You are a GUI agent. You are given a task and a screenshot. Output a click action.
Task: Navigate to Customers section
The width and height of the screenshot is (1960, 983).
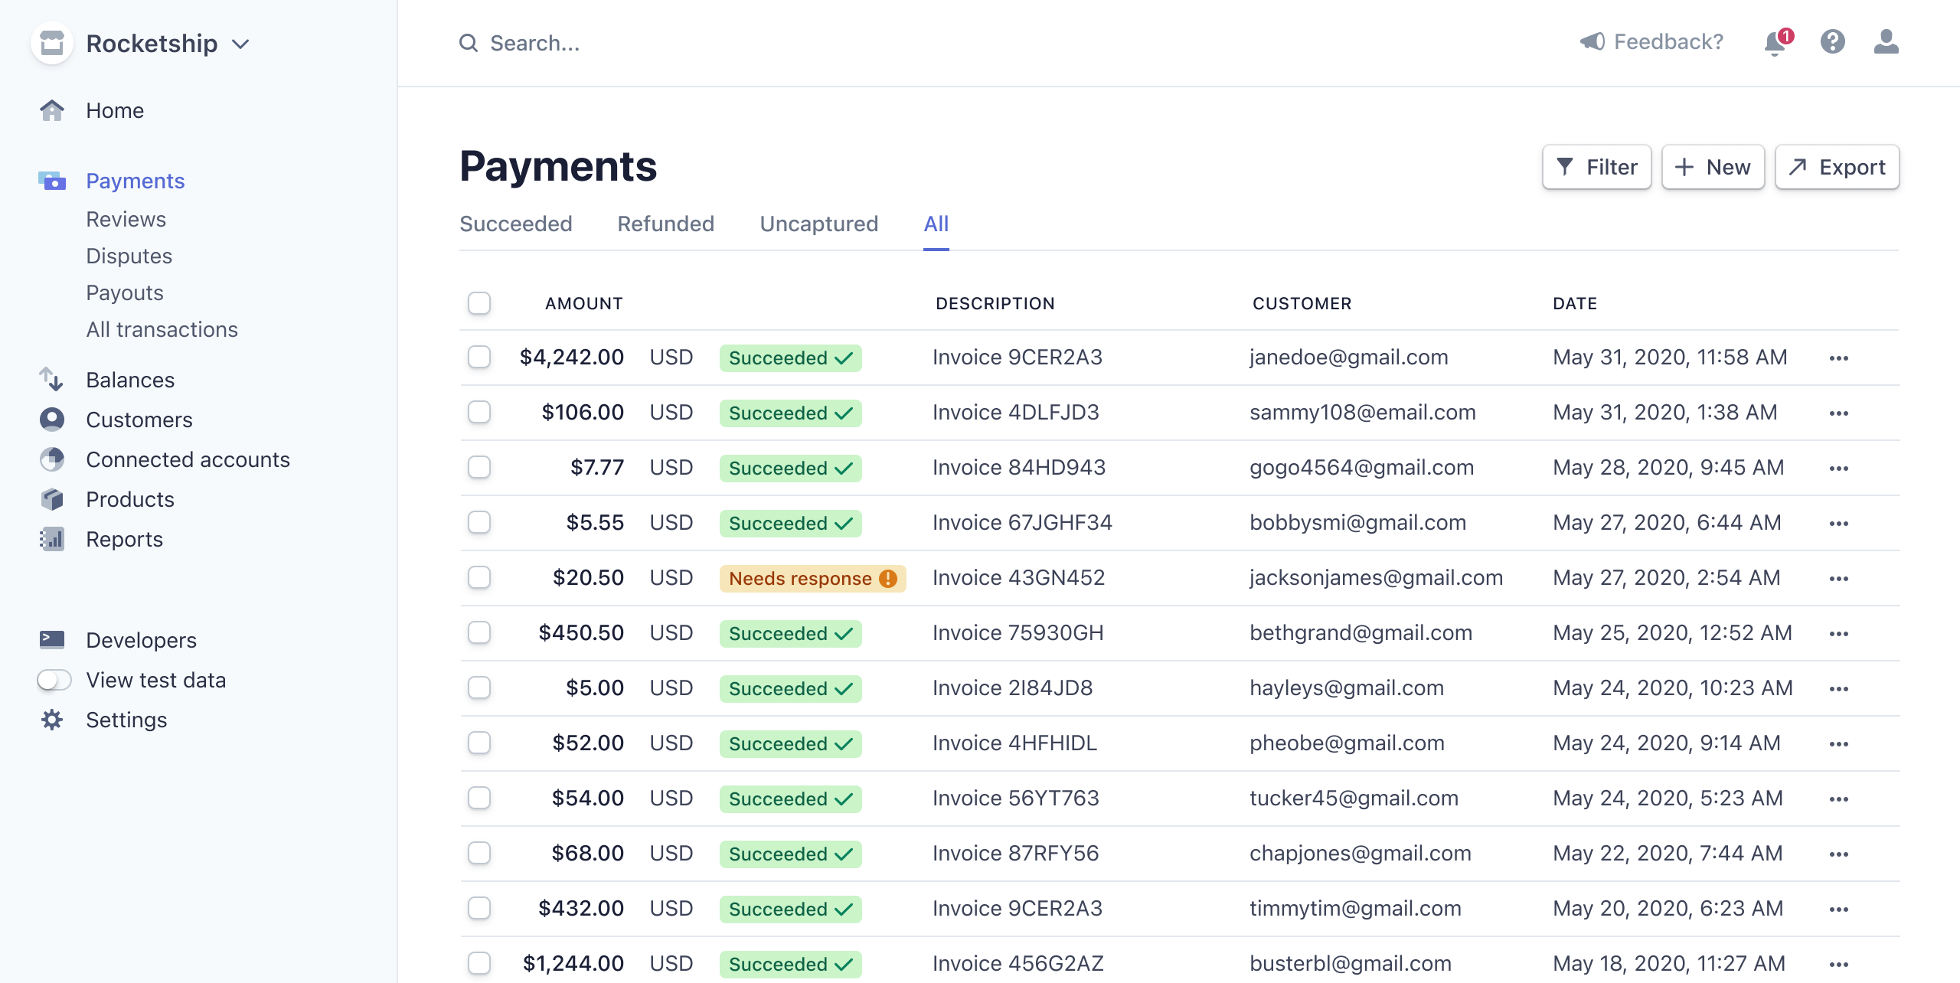pos(138,417)
